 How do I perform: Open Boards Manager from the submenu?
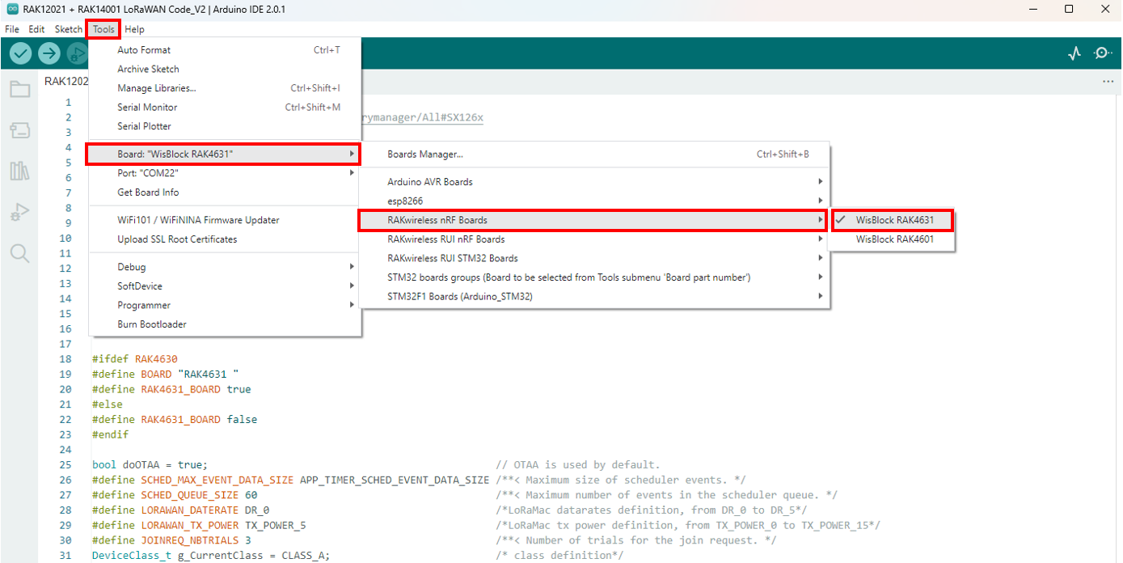point(594,155)
